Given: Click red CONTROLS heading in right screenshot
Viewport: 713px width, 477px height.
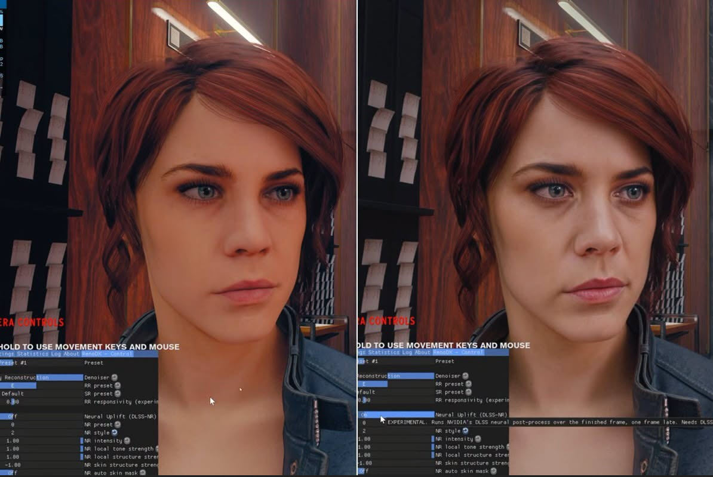Looking at the screenshot, I should [x=392, y=321].
